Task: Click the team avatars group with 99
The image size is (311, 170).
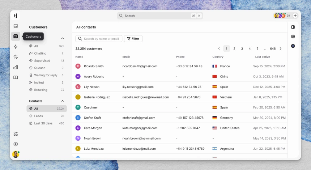Action: pos(282,16)
